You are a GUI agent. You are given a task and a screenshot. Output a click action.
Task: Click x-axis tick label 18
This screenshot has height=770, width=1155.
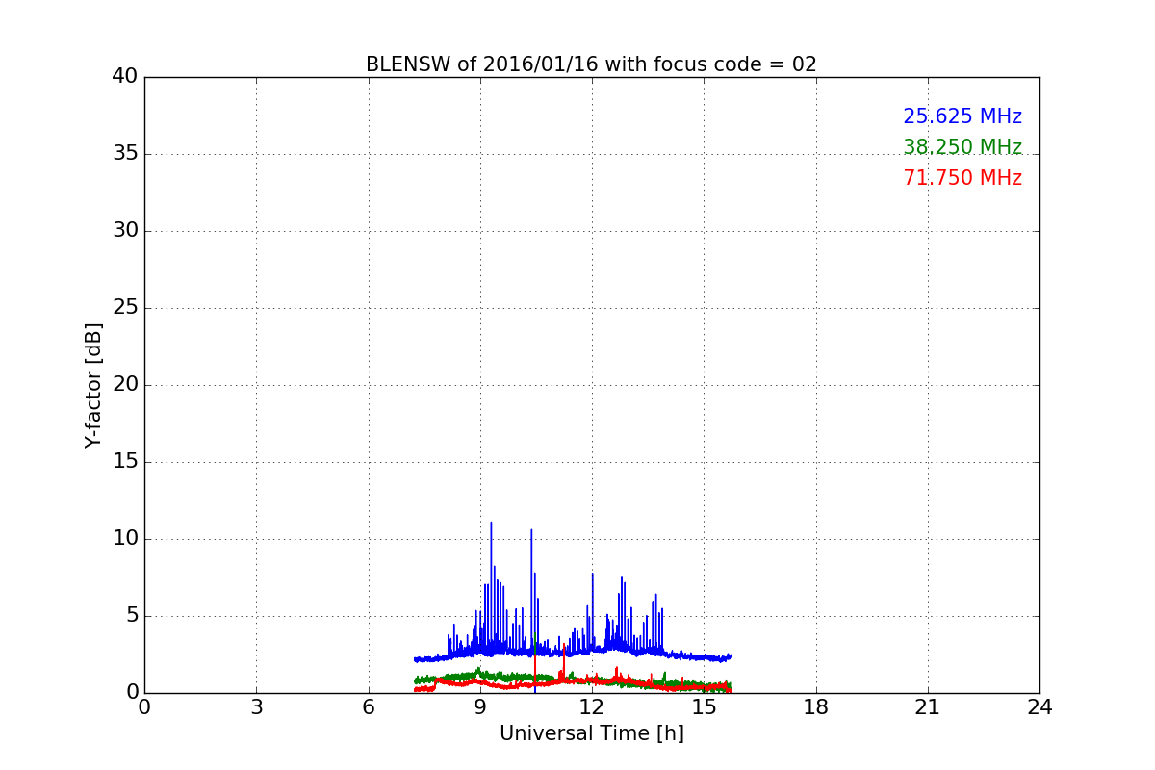coord(816,707)
